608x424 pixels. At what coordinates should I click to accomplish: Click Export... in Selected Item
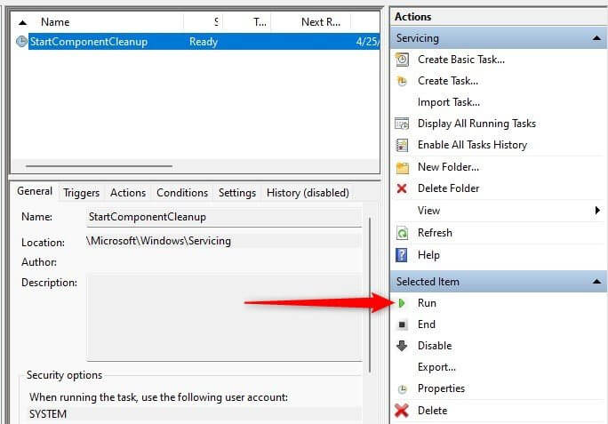coord(436,367)
